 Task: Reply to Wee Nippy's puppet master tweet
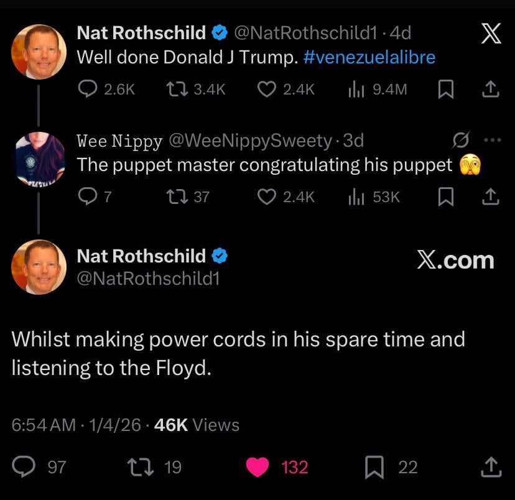click(x=87, y=197)
